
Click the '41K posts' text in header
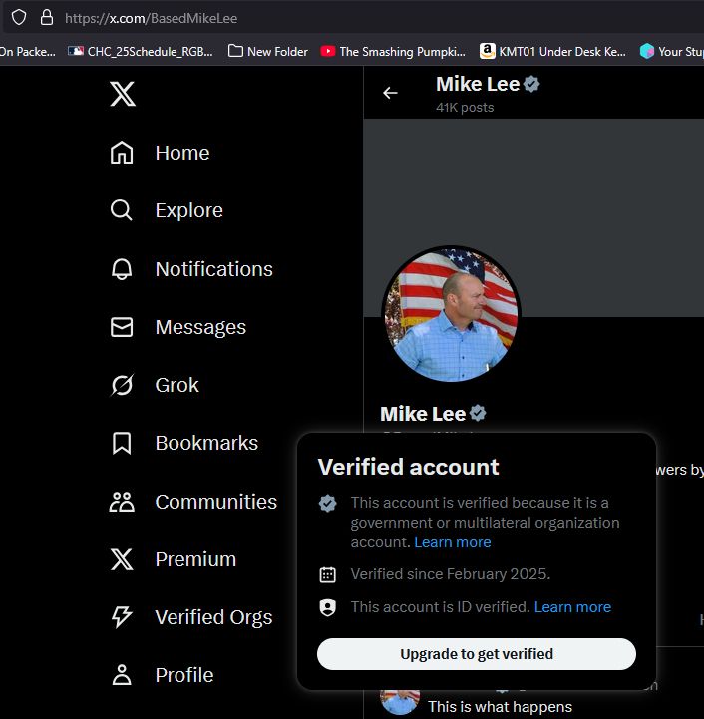click(465, 108)
